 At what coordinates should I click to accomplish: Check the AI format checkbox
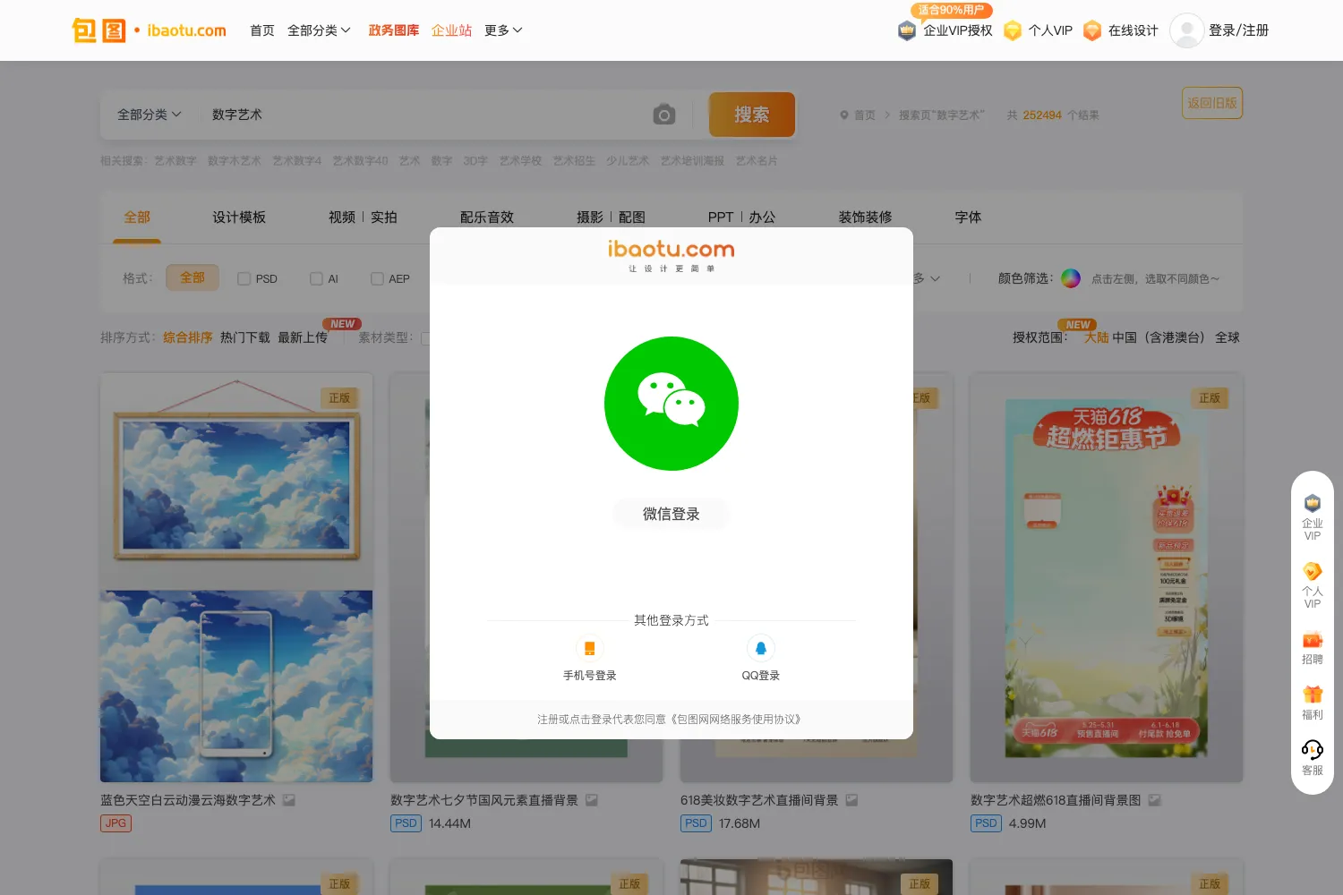pos(316,278)
